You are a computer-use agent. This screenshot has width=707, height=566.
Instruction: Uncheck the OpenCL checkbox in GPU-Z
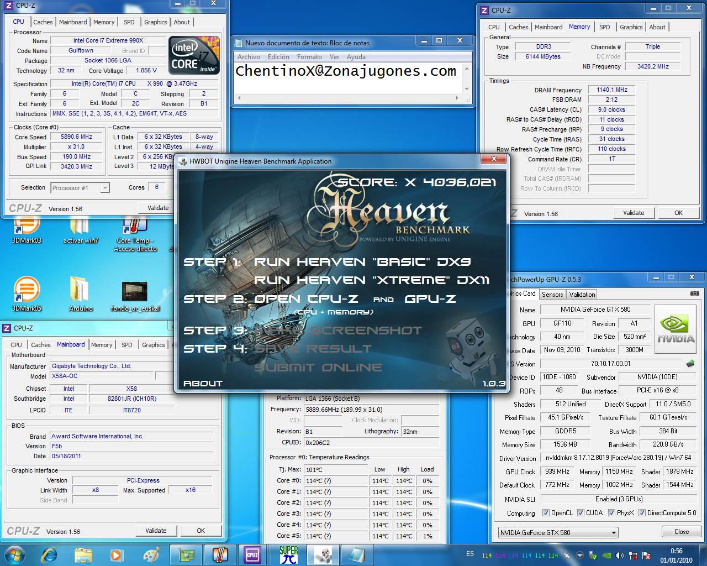546,513
